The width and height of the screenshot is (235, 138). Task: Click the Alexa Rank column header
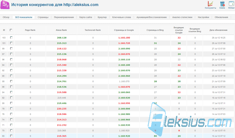[x=61, y=30]
